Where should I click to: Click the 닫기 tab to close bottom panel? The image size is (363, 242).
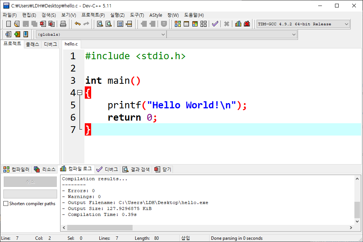162,169
